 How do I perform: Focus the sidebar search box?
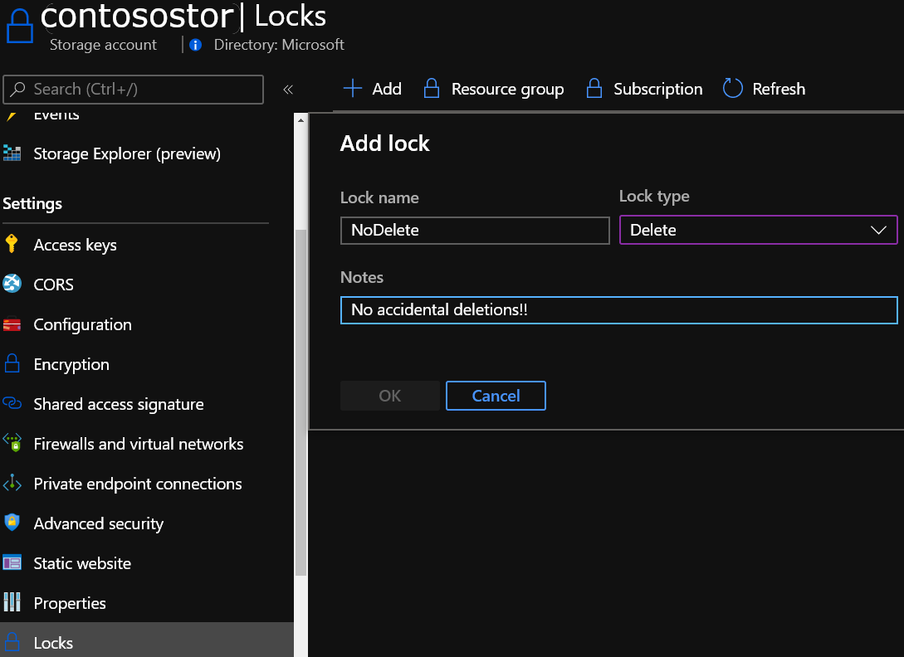click(x=134, y=90)
